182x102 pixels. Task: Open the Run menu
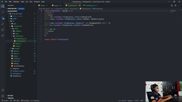[x=31, y=2]
